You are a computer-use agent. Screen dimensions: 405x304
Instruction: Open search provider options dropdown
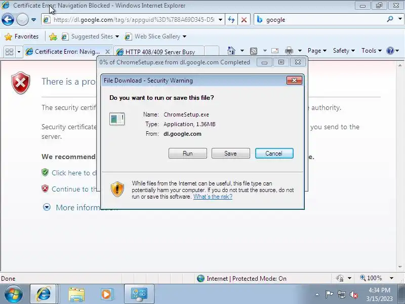[400, 19]
